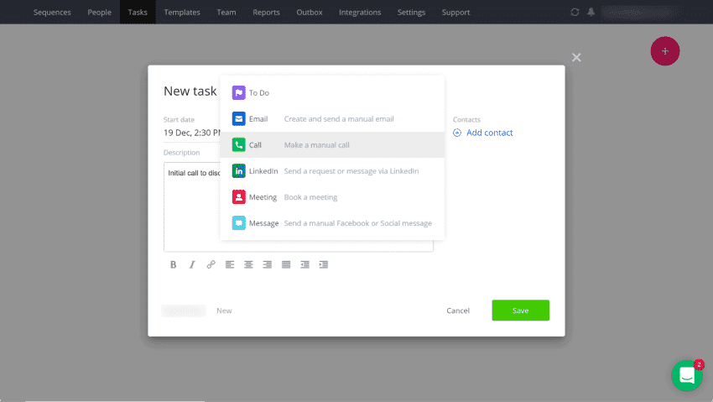
Task: Open notifications bell
Action: tap(591, 13)
